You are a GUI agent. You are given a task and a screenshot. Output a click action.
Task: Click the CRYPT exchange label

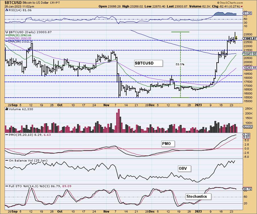pyautogui.click(x=55, y=3)
